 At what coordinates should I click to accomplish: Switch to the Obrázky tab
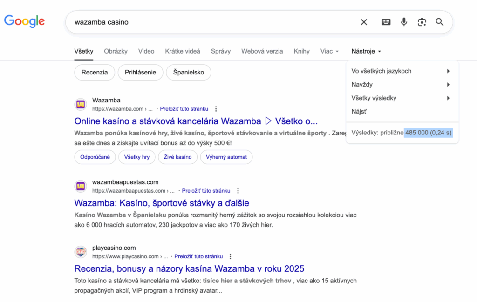[x=116, y=51]
